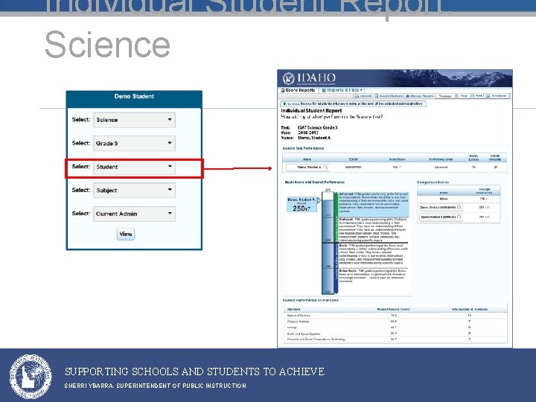Viewport: 536px width, 402px height.
Task: Click the Print toolbar item
Action: (476, 96)
